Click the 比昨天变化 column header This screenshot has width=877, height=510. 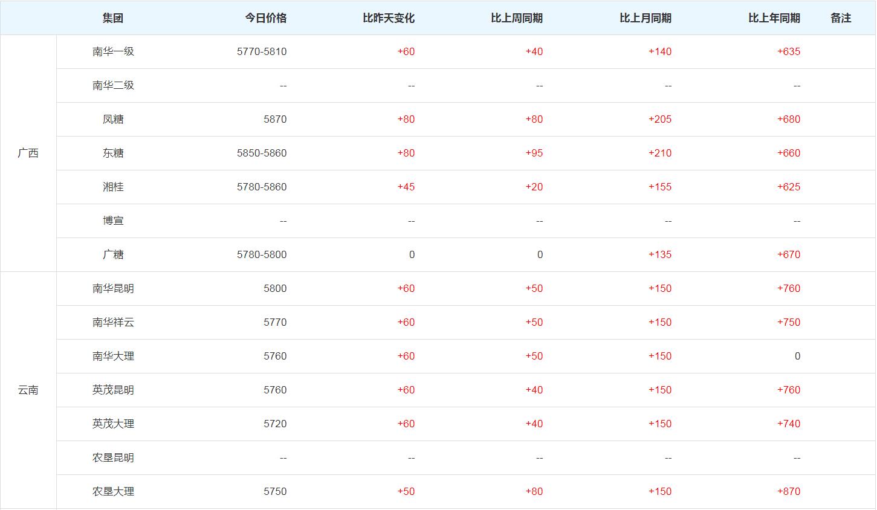point(389,18)
